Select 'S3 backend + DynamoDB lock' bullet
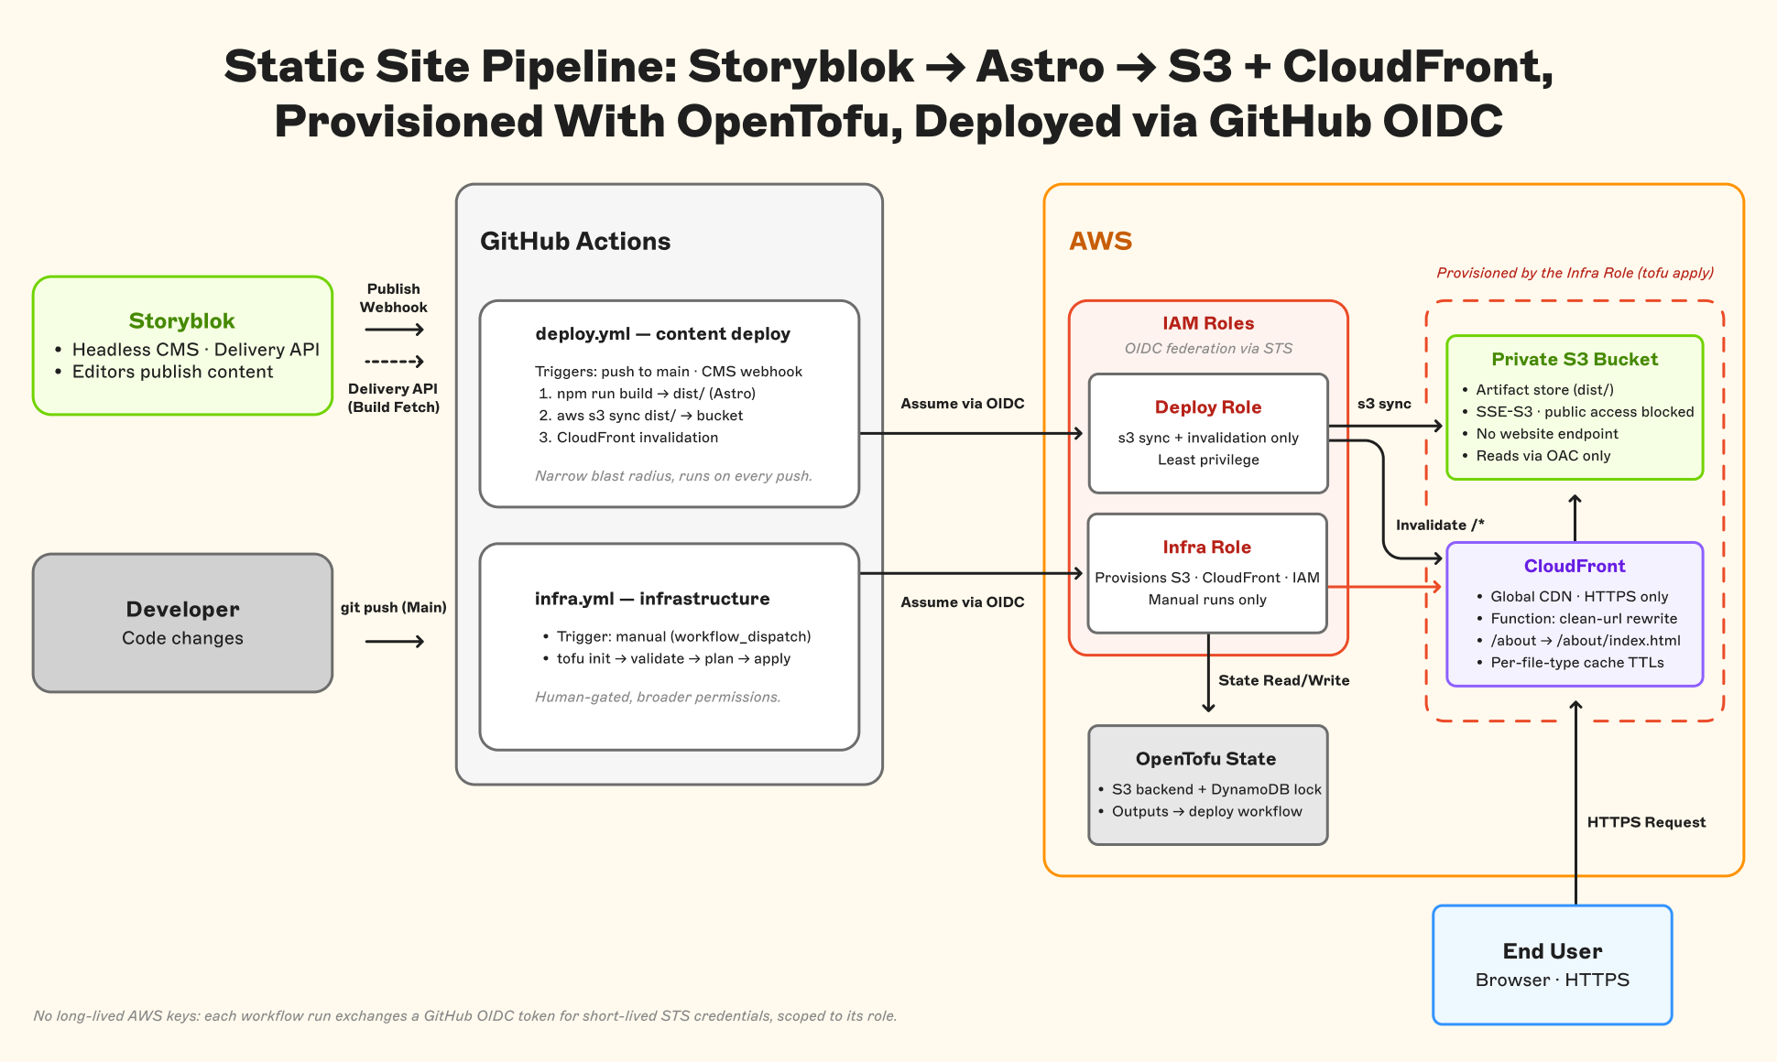Screen dimensions: 1777x1062 [x=1216, y=789]
